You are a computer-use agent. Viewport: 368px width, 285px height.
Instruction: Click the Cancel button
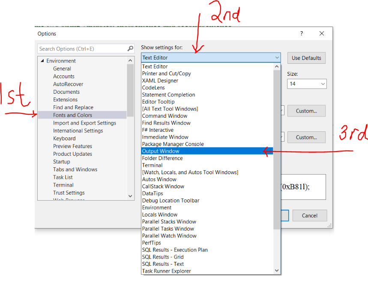point(310,216)
